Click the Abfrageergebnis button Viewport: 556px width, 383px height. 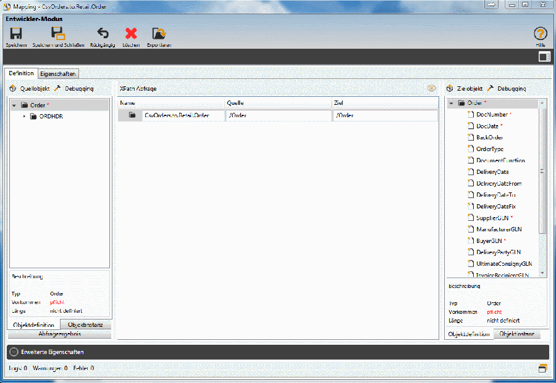pos(59,334)
